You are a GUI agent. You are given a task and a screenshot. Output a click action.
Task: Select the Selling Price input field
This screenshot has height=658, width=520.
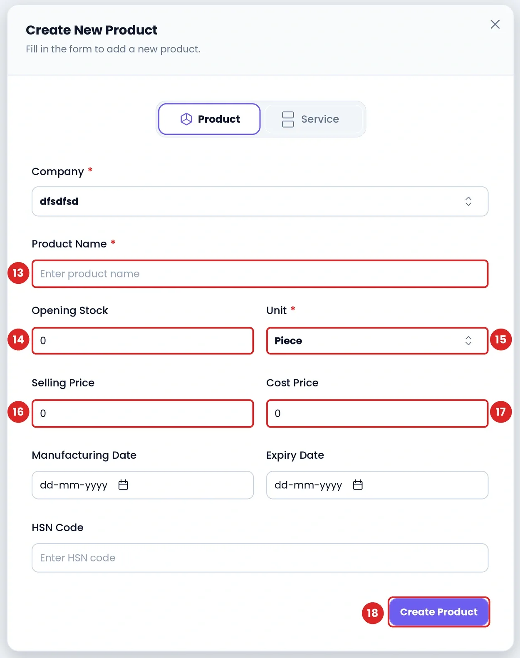pyautogui.click(x=143, y=413)
